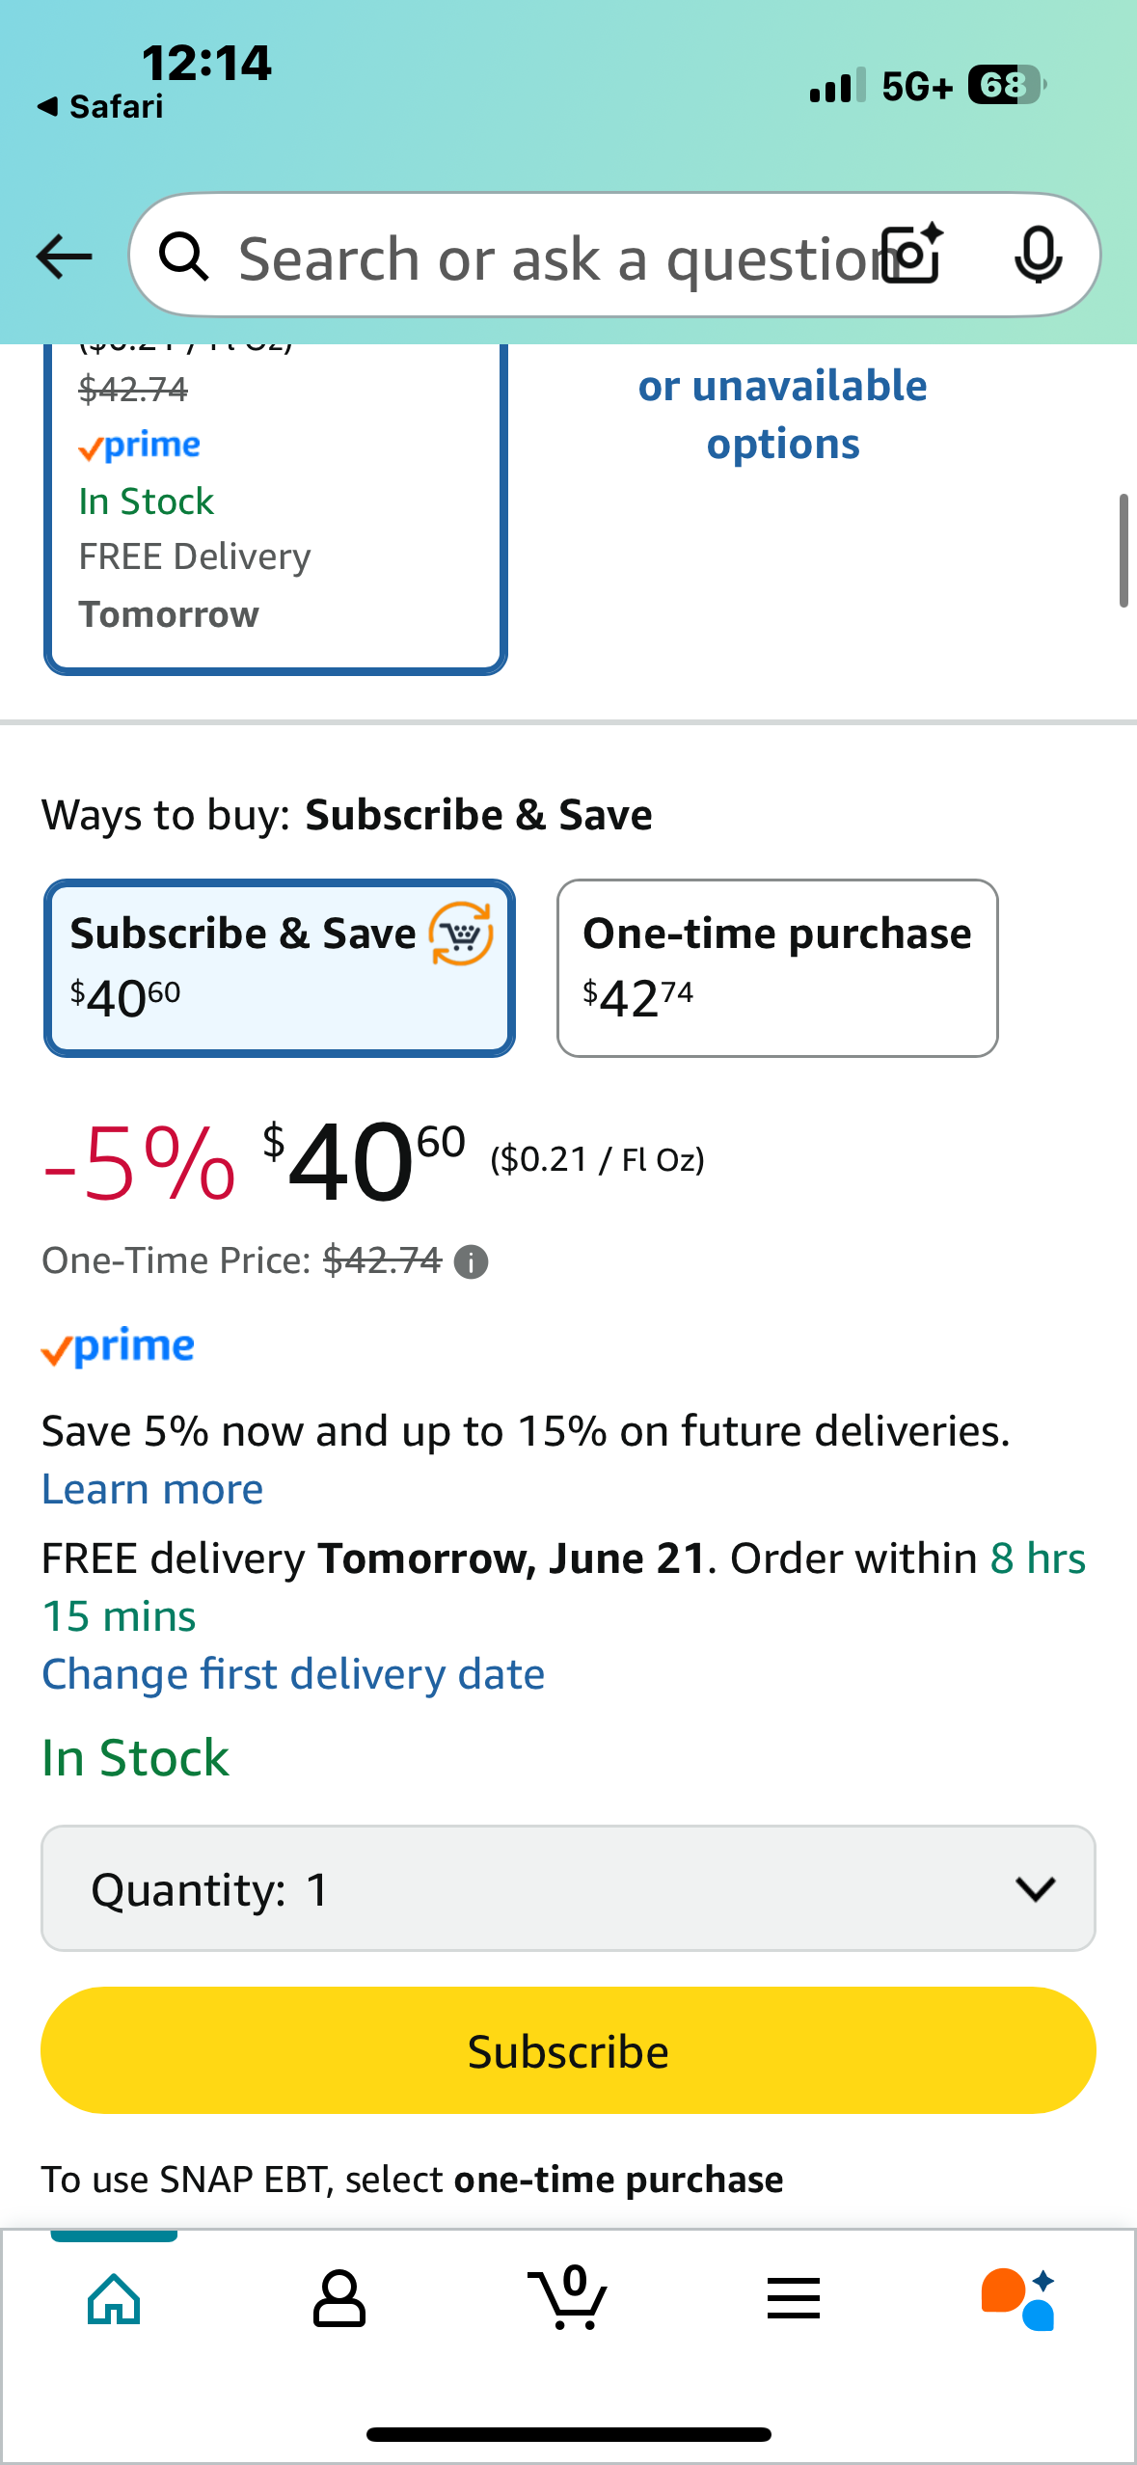Open the account profile icon
This screenshot has width=1137, height=2465.
[x=339, y=2299]
